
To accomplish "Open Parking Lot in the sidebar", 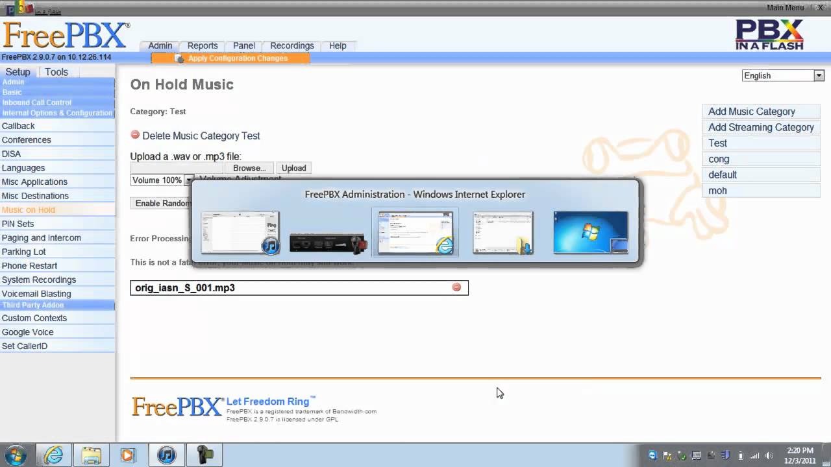I will [x=57, y=252].
